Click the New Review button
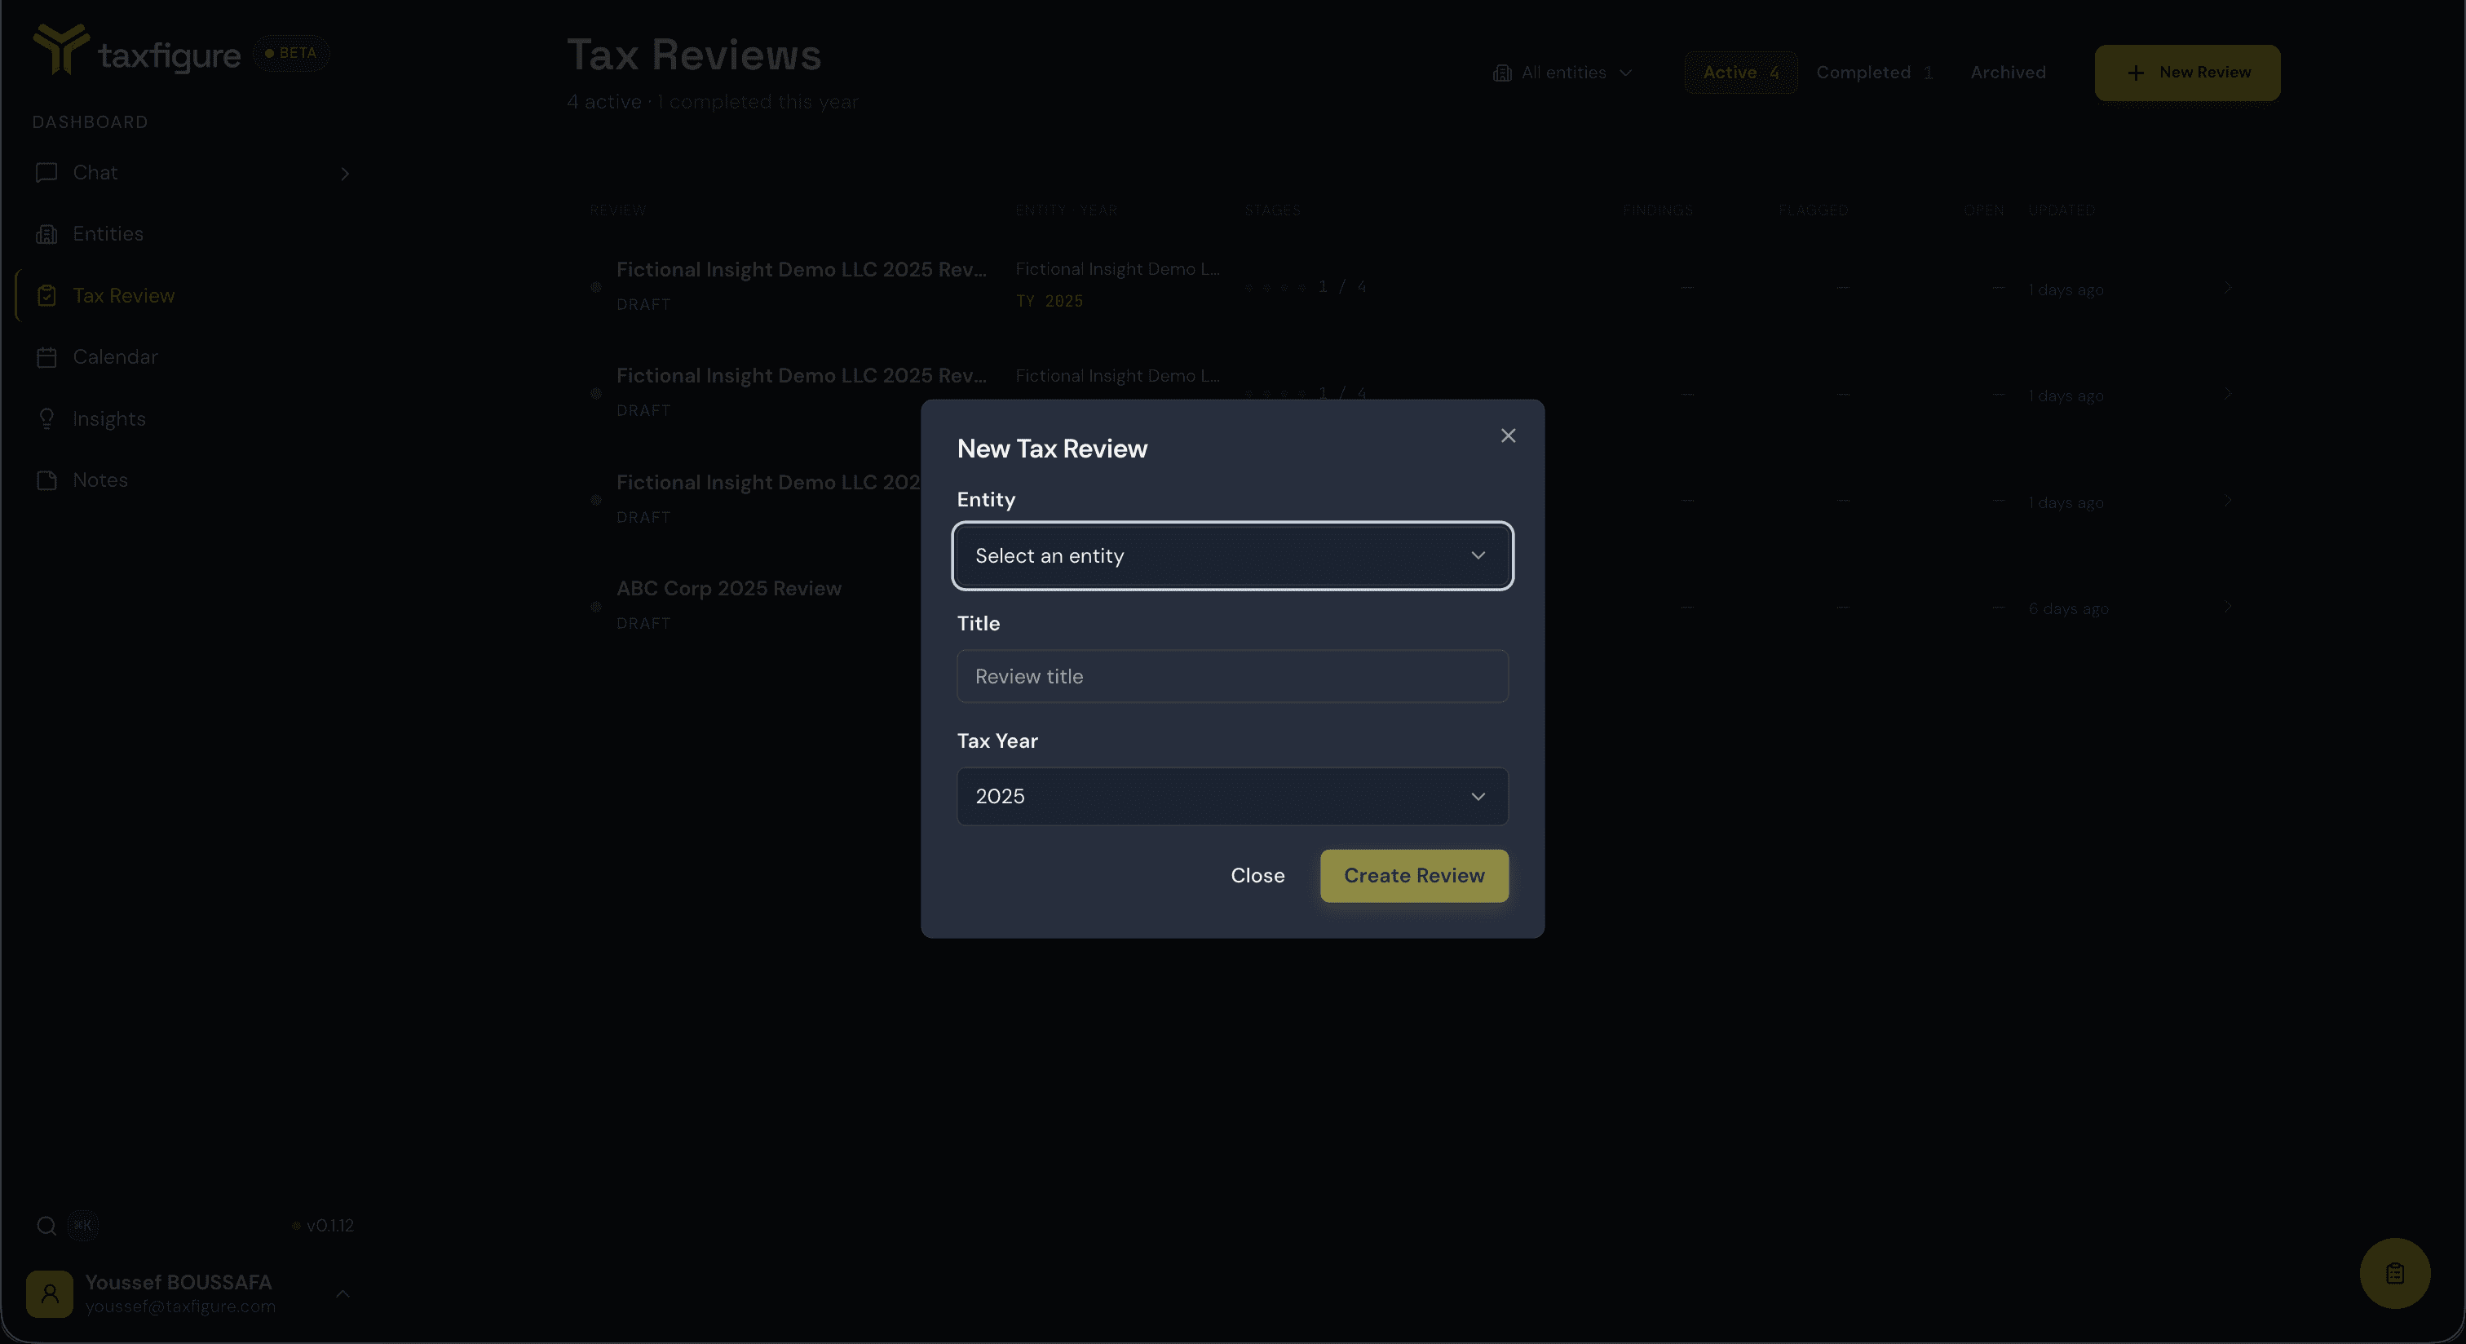Image resolution: width=2466 pixels, height=1344 pixels. [2186, 73]
